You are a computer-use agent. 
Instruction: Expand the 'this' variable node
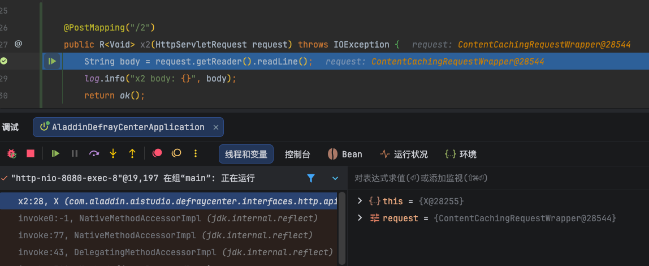point(360,201)
